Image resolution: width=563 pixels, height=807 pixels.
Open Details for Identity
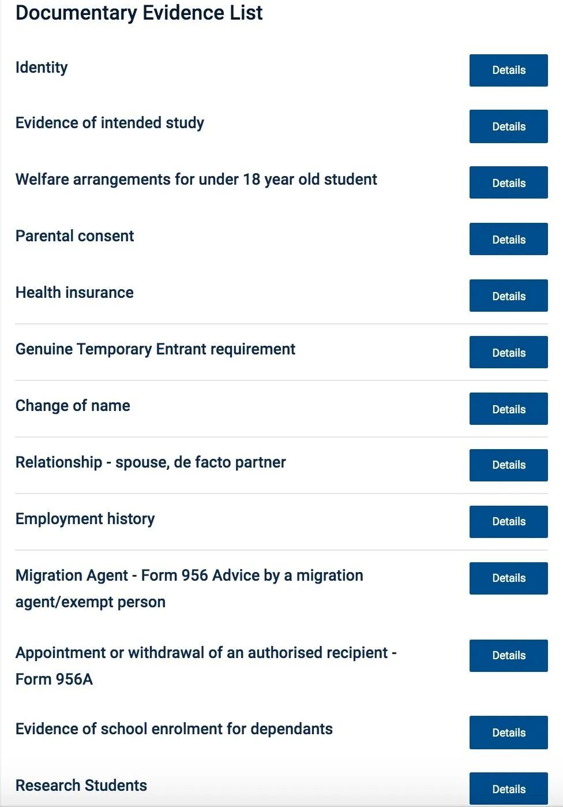point(508,70)
